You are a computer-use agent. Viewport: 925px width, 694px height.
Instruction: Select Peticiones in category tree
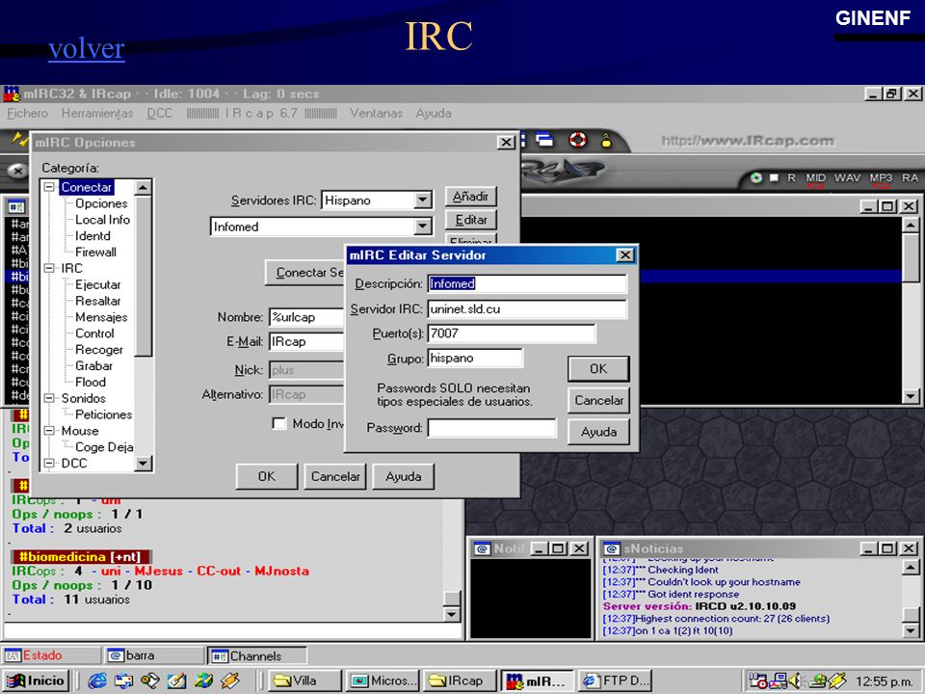[x=103, y=414]
